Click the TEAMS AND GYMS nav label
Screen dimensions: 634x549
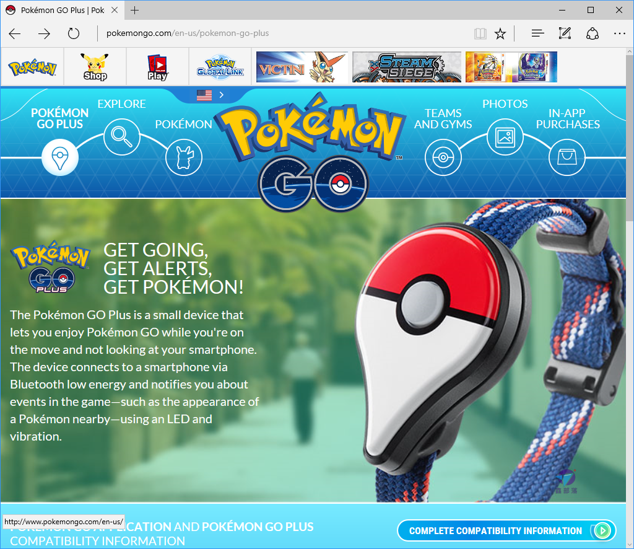443,118
